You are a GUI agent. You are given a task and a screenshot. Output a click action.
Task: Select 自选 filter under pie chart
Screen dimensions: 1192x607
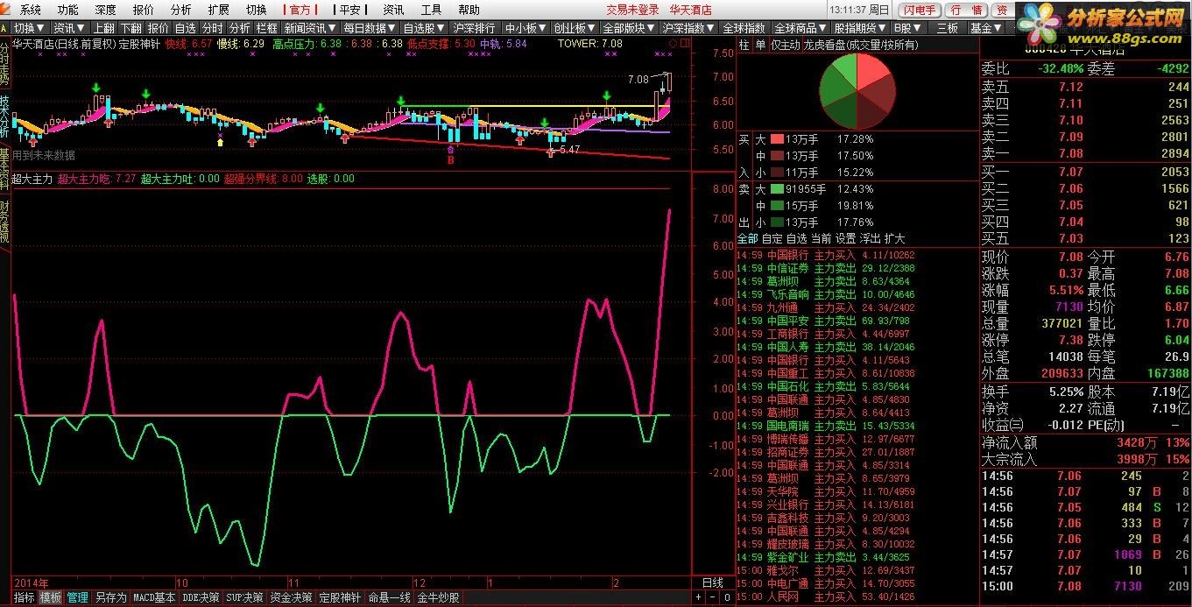click(x=796, y=238)
